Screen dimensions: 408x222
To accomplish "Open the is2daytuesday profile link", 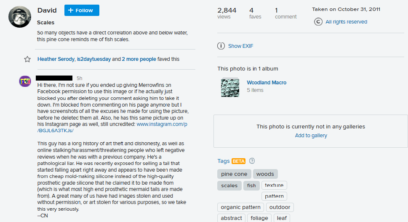I will point(93,59).
